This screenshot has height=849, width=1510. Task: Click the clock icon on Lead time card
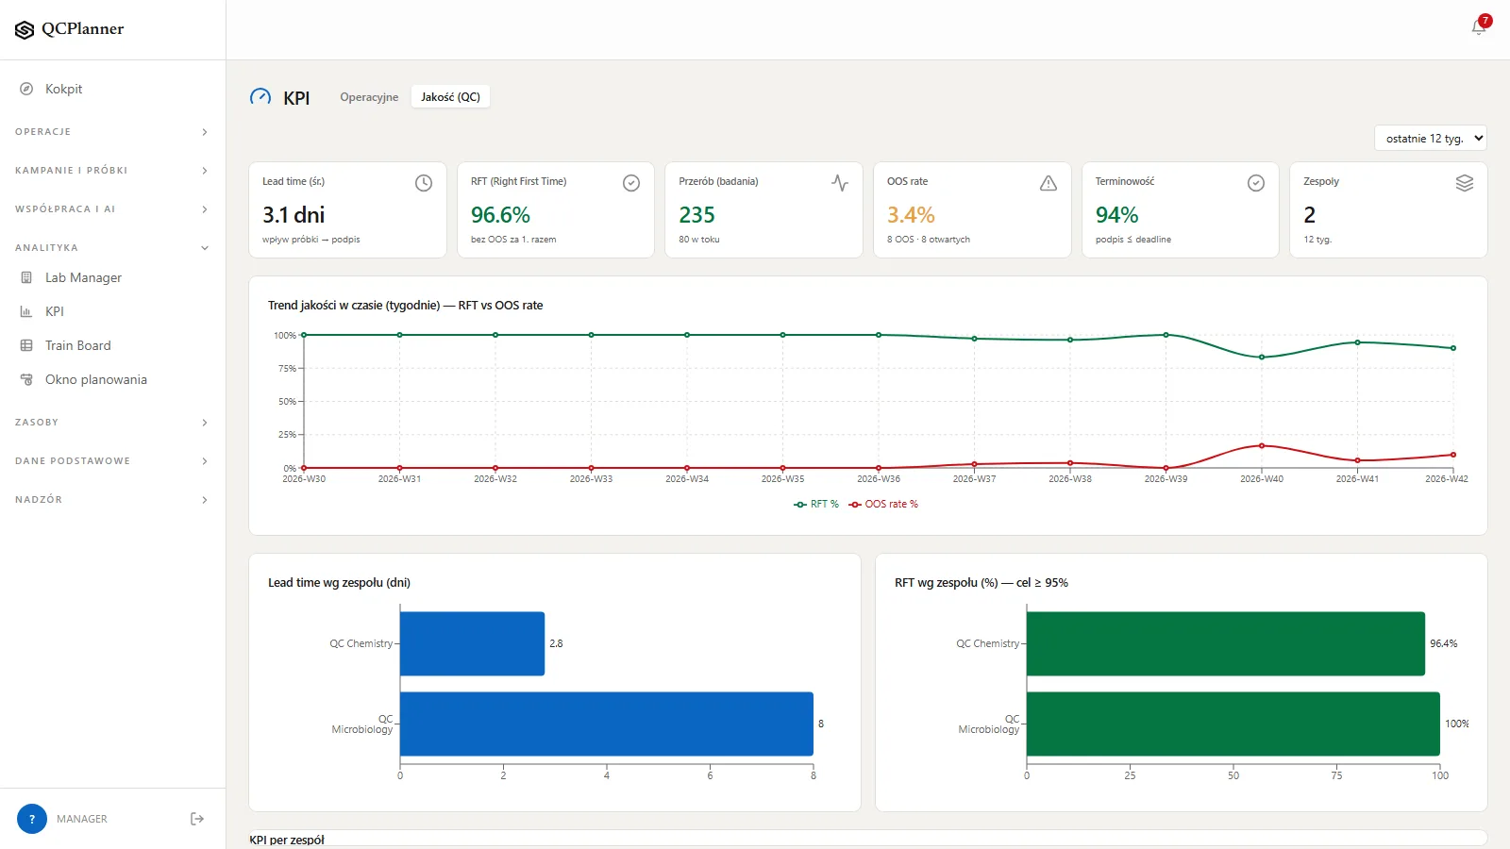tap(424, 183)
